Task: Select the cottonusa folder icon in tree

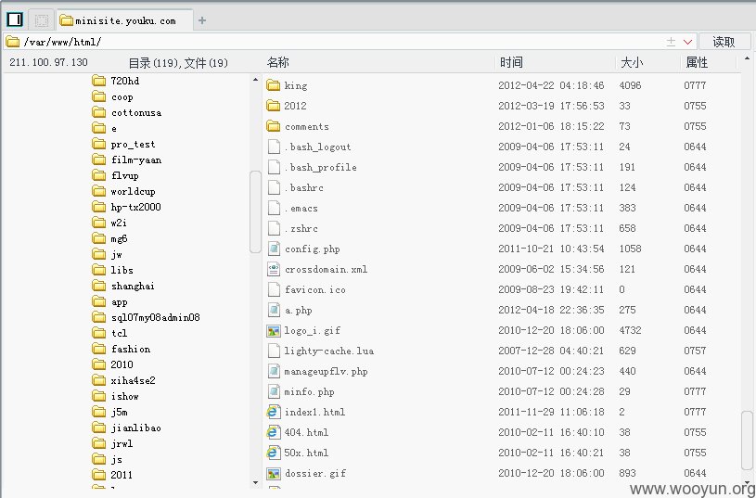Action: [99, 113]
